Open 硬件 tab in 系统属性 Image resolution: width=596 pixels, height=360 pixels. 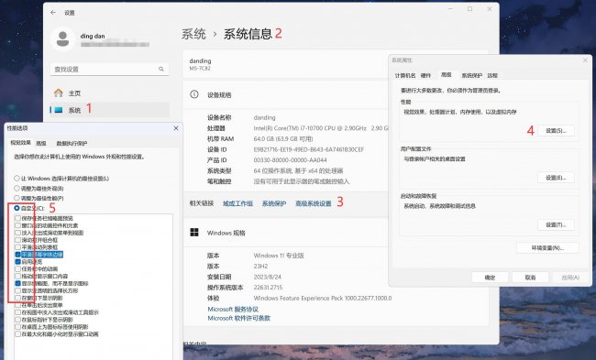pyautogui.click(x=425, y=75)
